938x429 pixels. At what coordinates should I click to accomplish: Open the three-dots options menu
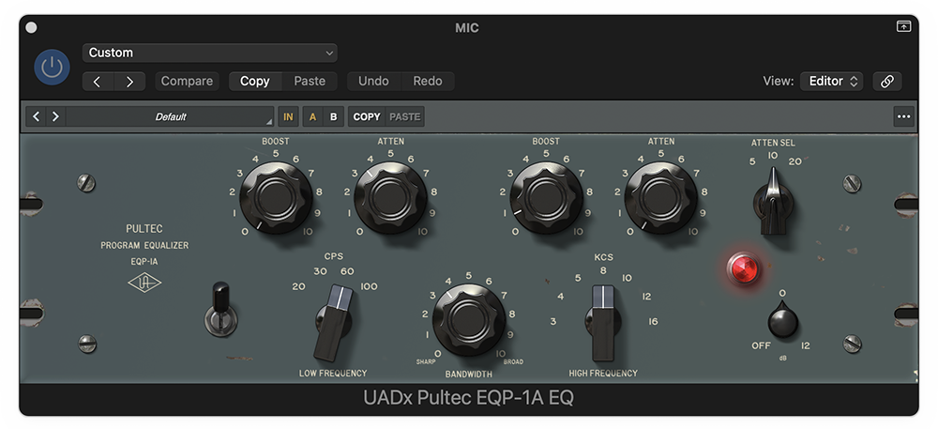click(904, 116)
